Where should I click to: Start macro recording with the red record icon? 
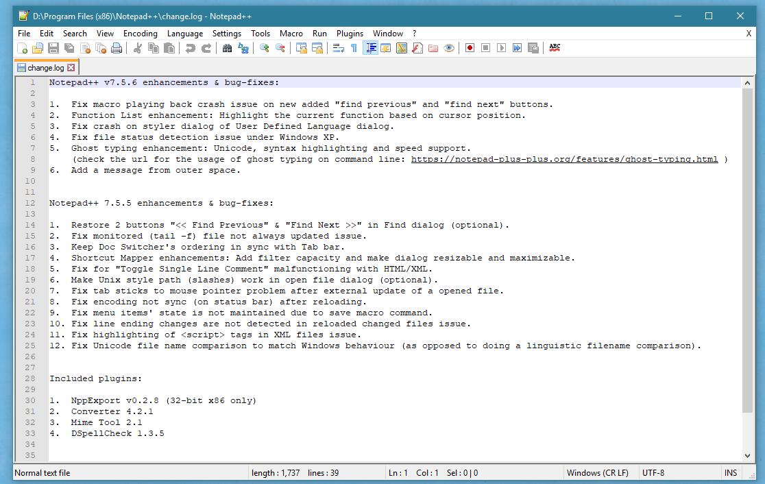click(x=470, y=47)
